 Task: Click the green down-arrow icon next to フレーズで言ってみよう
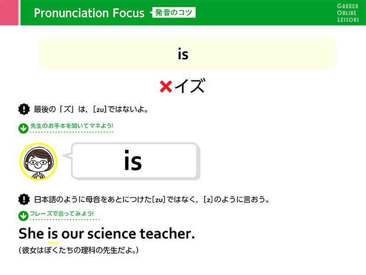(x=23, y=215)
